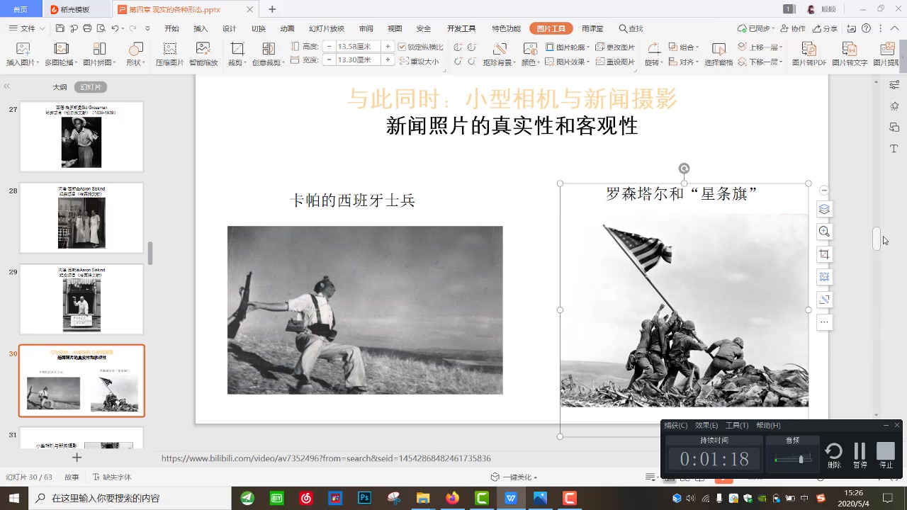This screenshot has height=510, width=907.
Task: Open the Insert (插入) ribbon tab
Action: click(x=201, y=28)
